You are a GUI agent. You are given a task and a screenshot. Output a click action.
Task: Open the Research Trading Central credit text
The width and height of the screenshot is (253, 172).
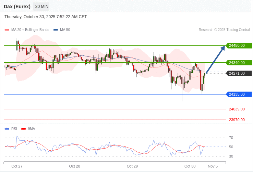click(x=224, y=30)
